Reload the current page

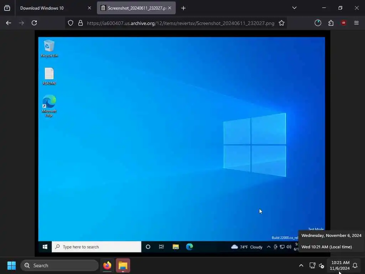click(x=34, y=23)
